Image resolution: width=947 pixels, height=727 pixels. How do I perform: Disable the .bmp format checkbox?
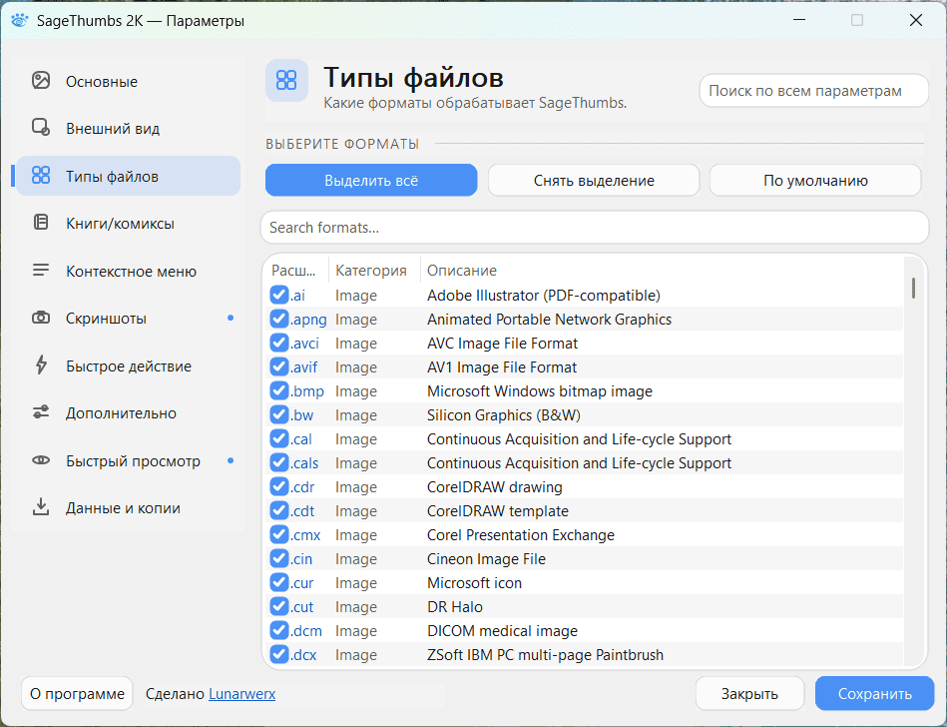(x=279, y=390)
